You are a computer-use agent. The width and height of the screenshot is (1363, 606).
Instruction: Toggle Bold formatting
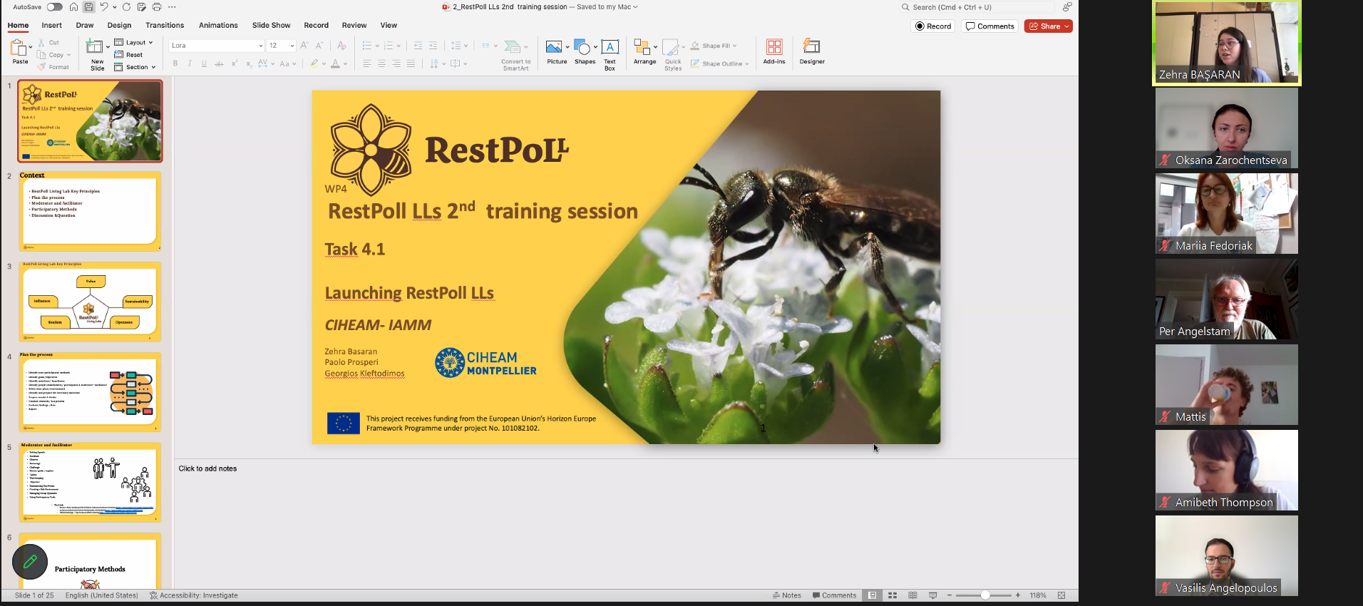[x=175, y=63]
